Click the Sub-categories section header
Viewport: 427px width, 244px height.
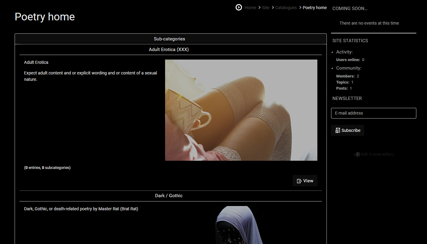(x=169, y=39)
